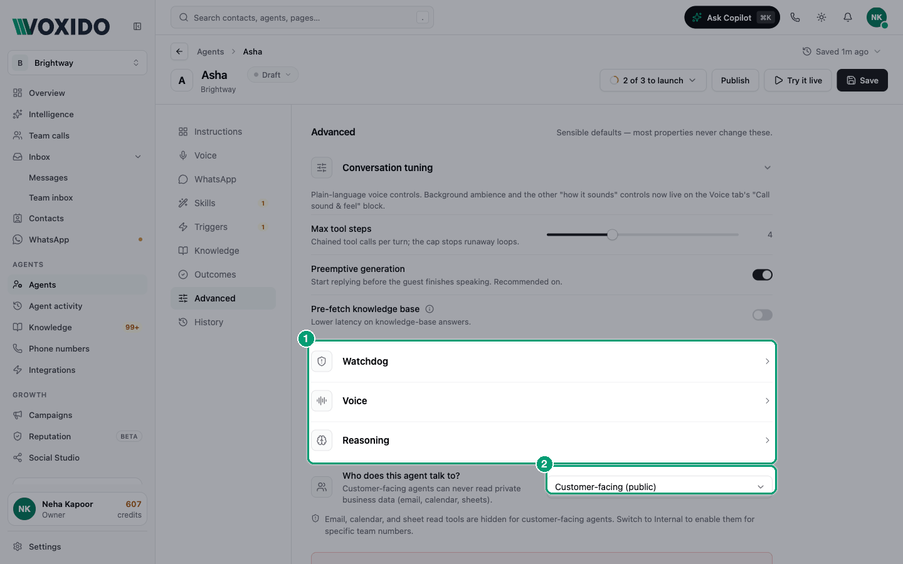Toggle the light/dark theme sun icon
This screenshot has height=564, width=903.
(821, 18)
